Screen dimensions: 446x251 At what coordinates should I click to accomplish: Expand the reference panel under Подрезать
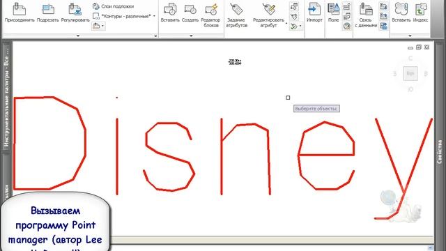point(78,36)
